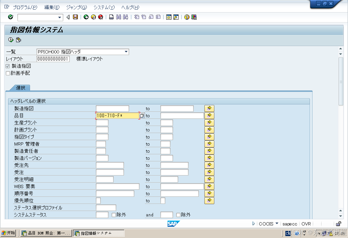Open multiple selection for 受注先 row

point(209,165)
